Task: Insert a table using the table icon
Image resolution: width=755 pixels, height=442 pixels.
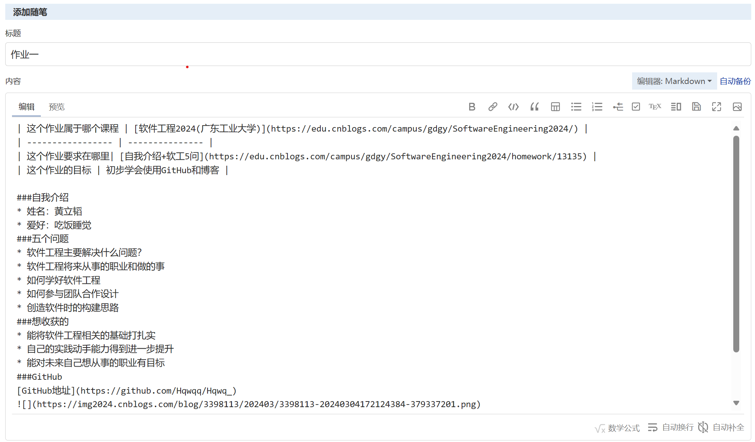Action: (x=555, y=107)
